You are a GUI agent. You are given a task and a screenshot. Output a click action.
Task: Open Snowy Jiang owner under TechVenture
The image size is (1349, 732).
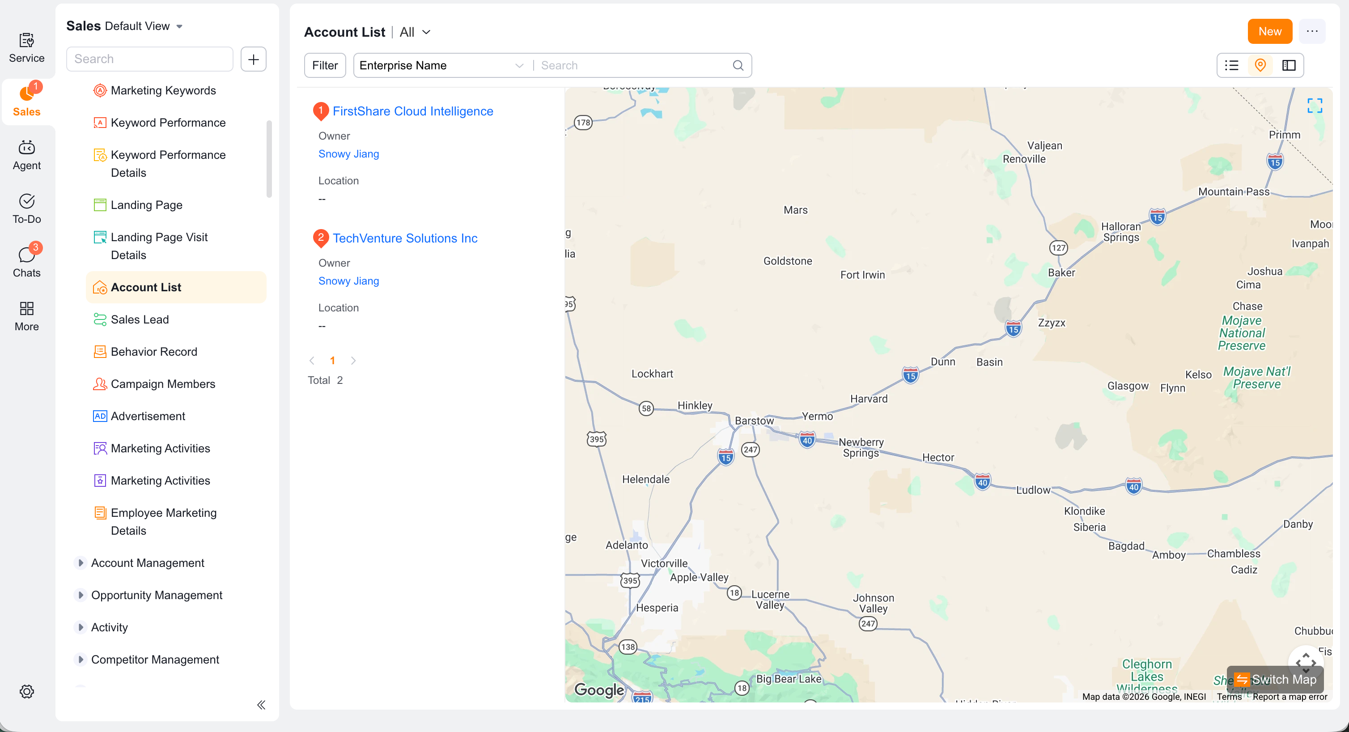click(x=348, y=281)
